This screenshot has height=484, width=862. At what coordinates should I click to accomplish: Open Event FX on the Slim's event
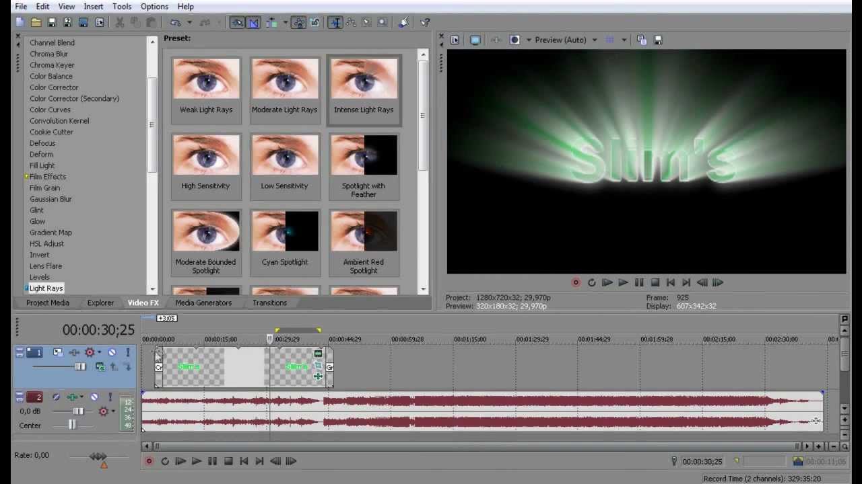click(318, 376)
